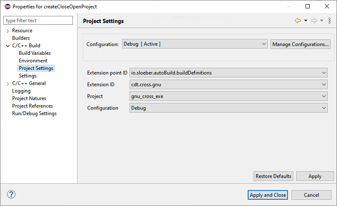Open the Project Natures page
Viewport: 337px width, 206px height.
click(x=29, y=98)
